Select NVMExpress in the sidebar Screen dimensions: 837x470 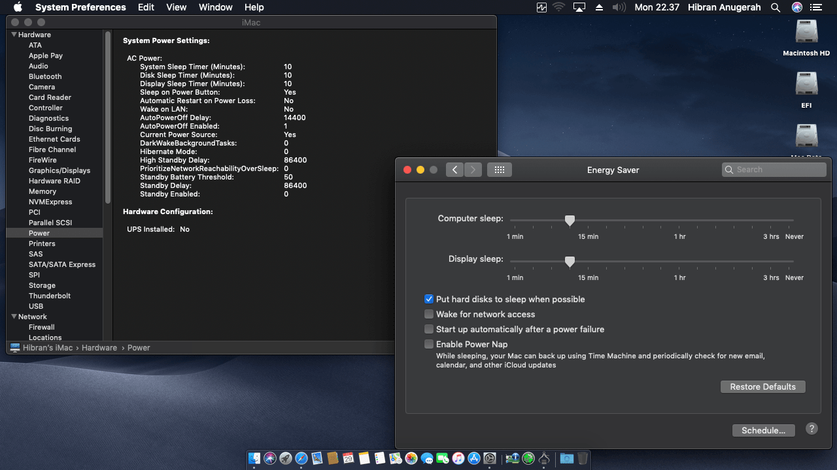coord(51,202)
